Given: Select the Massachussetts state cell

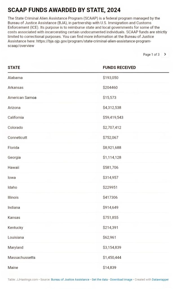Looking at the screenshot, I should coord(21,258).
